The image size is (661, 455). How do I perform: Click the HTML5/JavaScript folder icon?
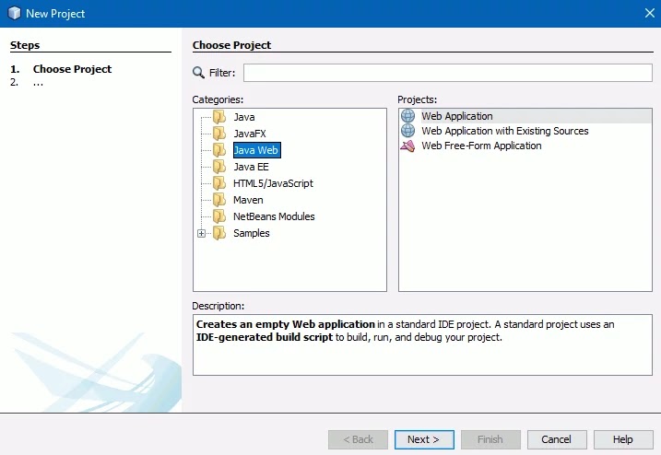click(219, 183)
